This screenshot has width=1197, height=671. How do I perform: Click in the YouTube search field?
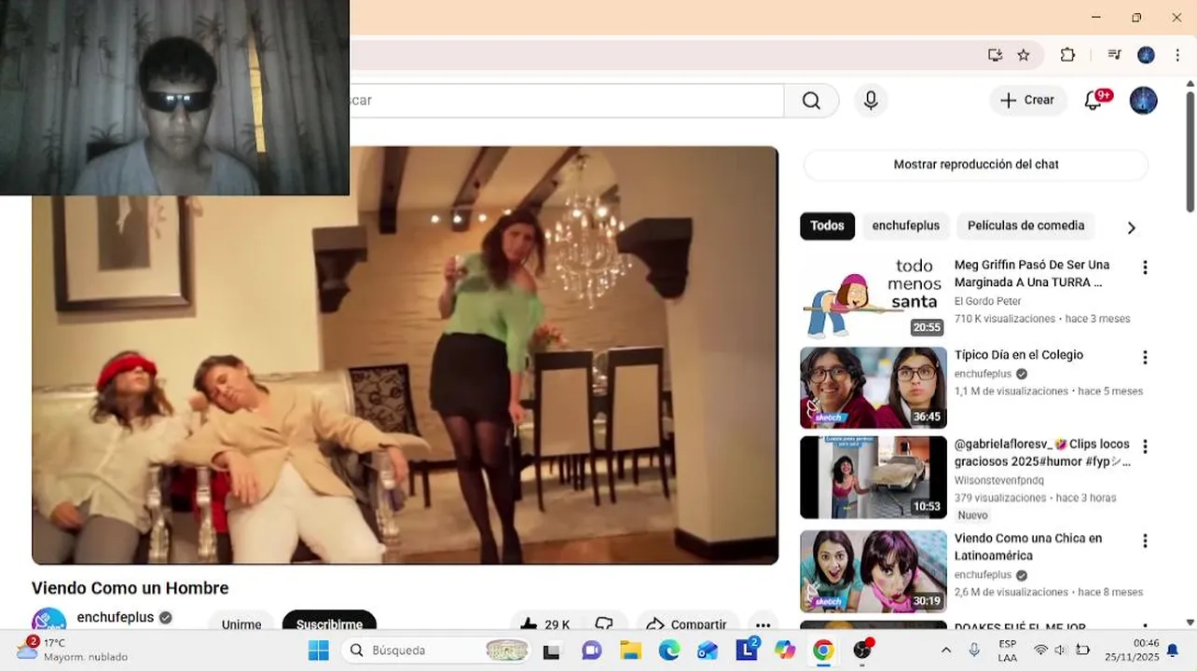(566, 101)
